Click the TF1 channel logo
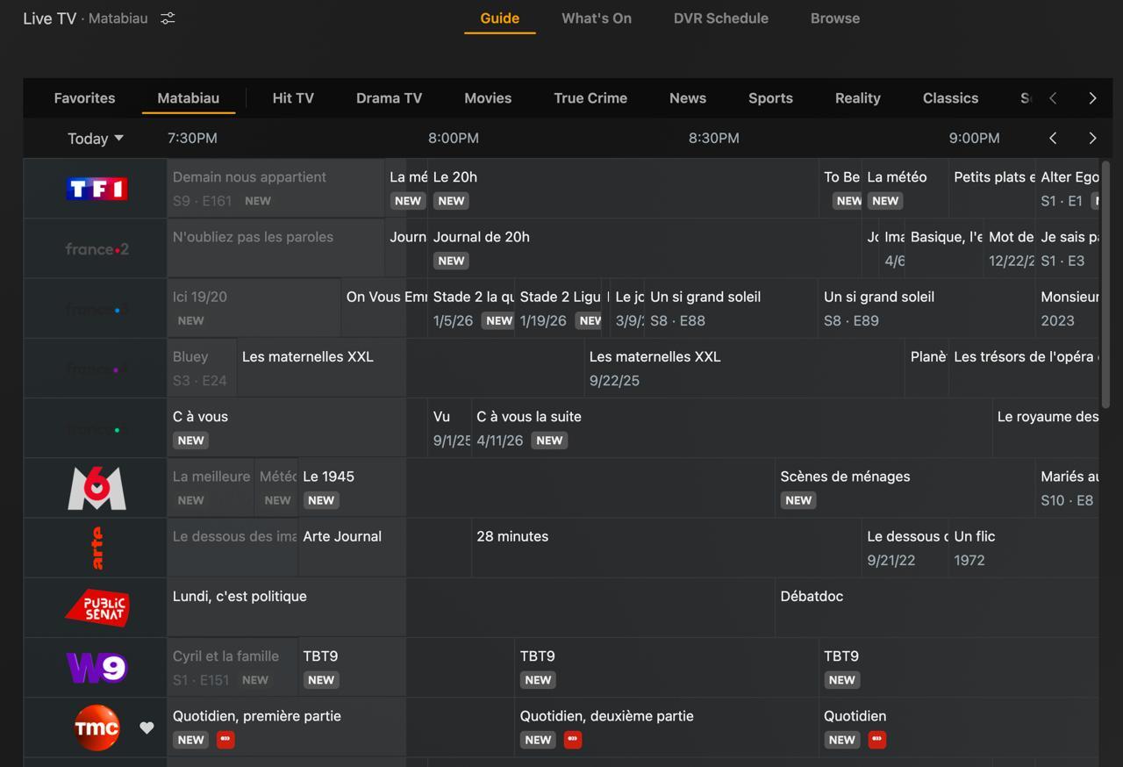Viewport: 1123px width, 767px height. [97, 189]
